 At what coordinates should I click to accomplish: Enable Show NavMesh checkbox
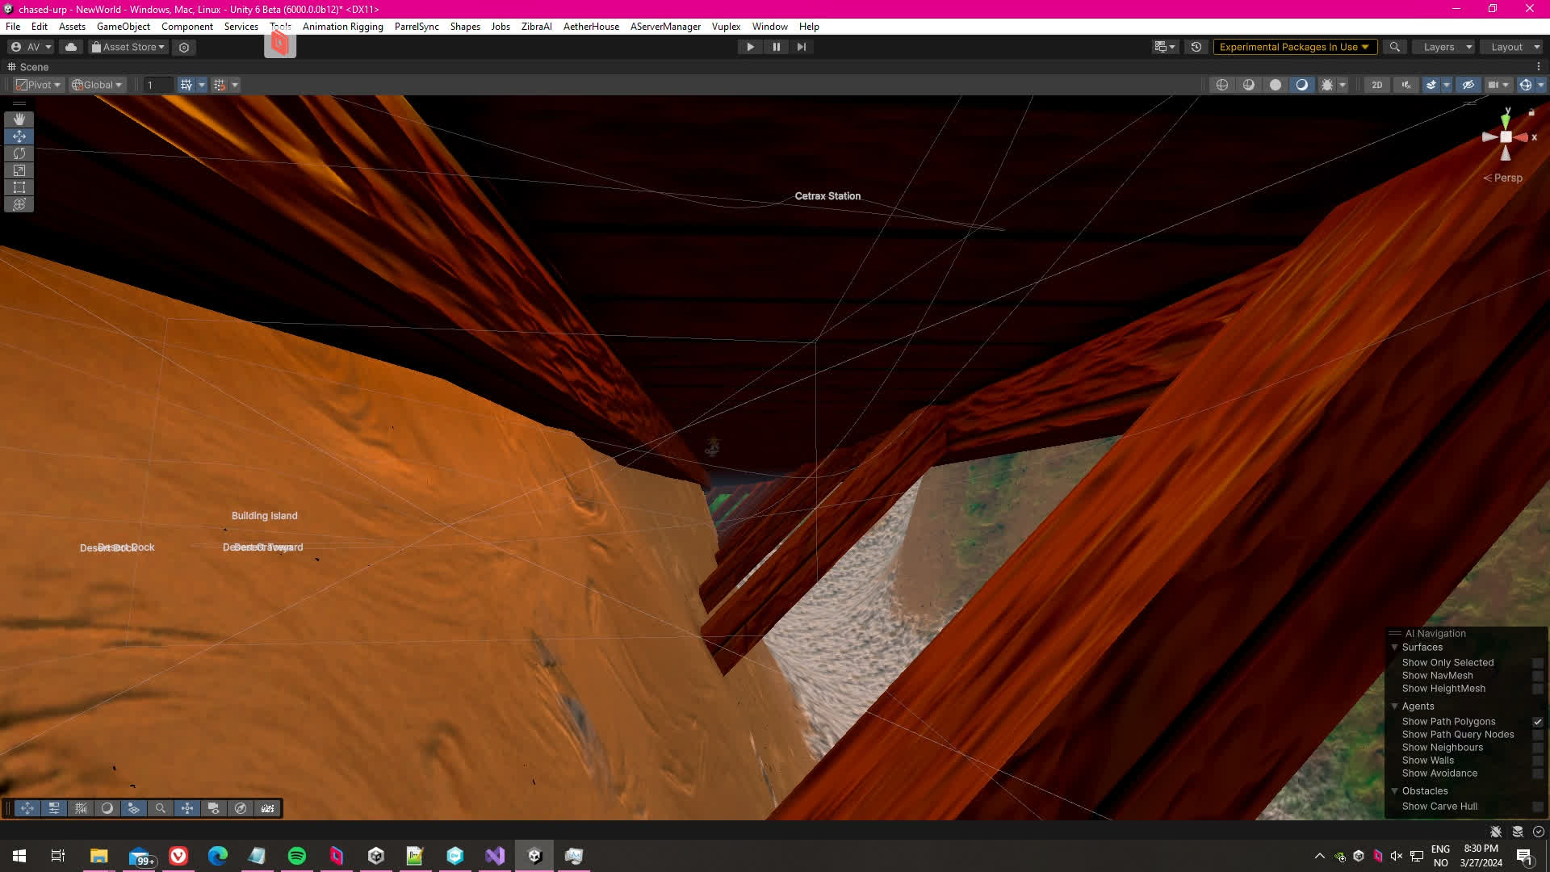click(1537, 676)
